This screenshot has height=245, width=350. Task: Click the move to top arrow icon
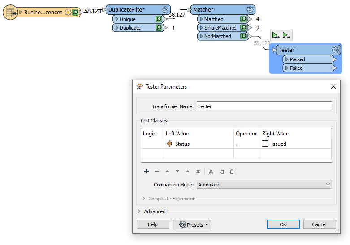click(x=188, y=171)
